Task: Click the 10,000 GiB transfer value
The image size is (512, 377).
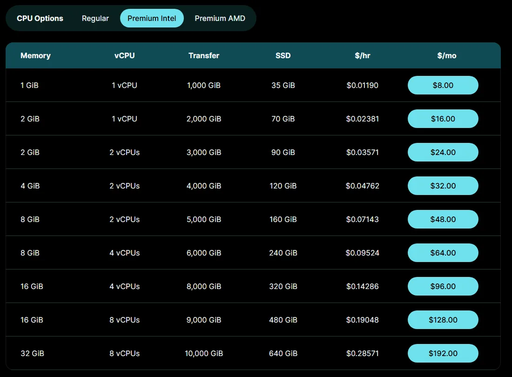Action: [204, 354]
